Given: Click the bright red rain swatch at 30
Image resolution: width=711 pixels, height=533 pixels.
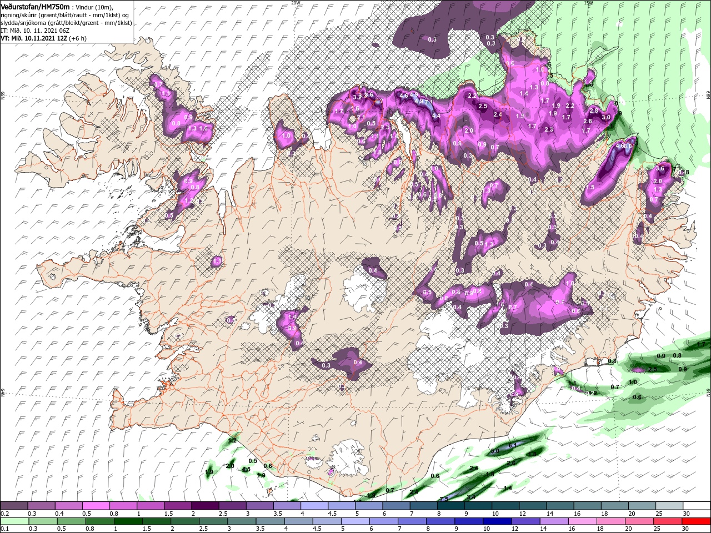Looking at the screenshot, I should click(x=695, y=521).
